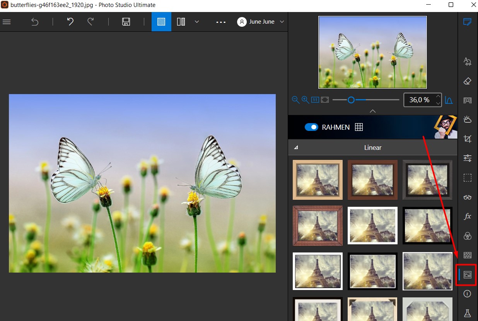Apply the dark brown wood frame, first row
Image resolution: width=478 pixels, height=321 pixels.
pos(372,180)
